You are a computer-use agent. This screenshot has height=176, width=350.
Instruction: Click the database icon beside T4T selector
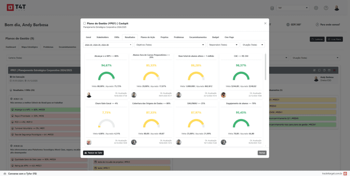click(x=272, y=8)
